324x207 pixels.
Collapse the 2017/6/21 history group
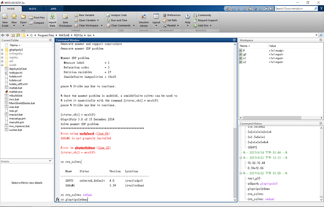241,158
